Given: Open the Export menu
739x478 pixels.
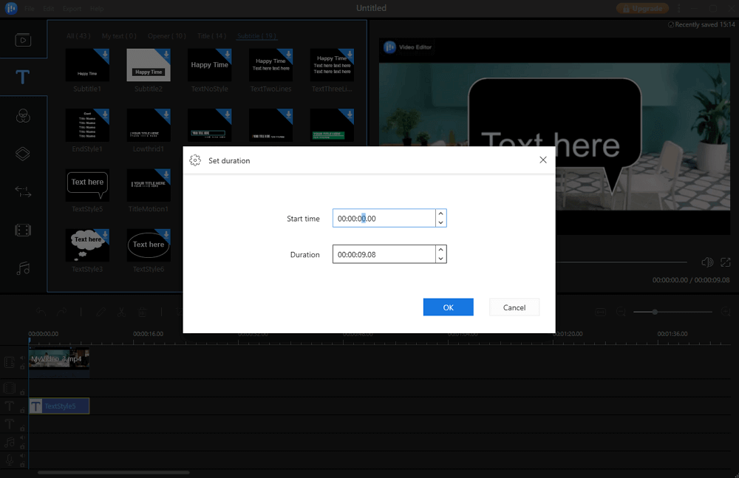Looking at the screenshot, I should (72, 9).
